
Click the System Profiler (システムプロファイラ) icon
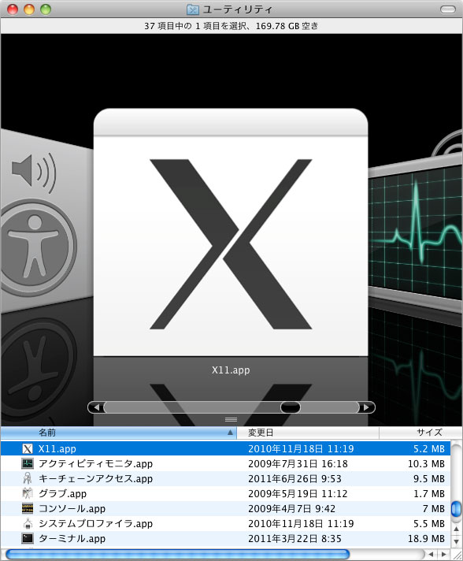coord(28,523)
